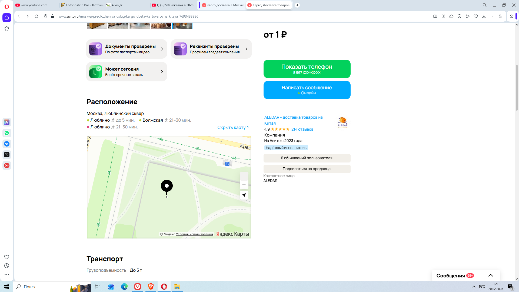Image resolution: width=519 pixels, height=292 pixels.
Task: Click "Показать телефон" green button
Action: 307,69
